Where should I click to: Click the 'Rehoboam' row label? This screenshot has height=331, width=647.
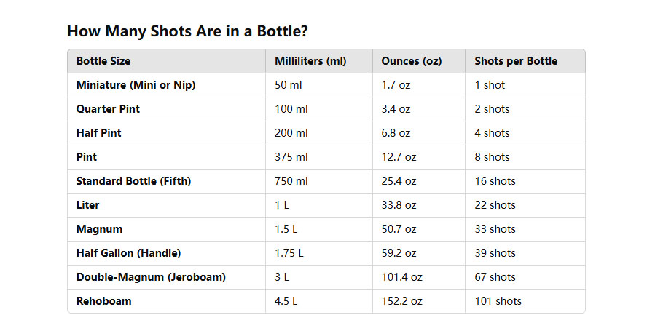click(103, 301)
